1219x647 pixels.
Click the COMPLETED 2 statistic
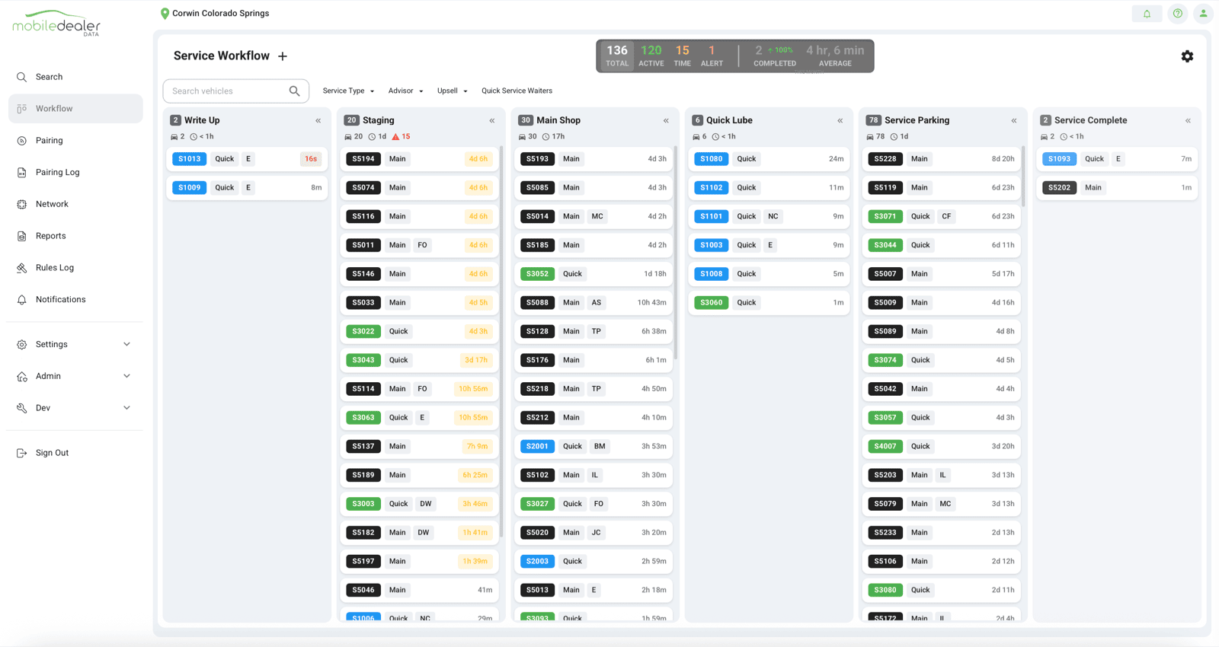point(775,56)
